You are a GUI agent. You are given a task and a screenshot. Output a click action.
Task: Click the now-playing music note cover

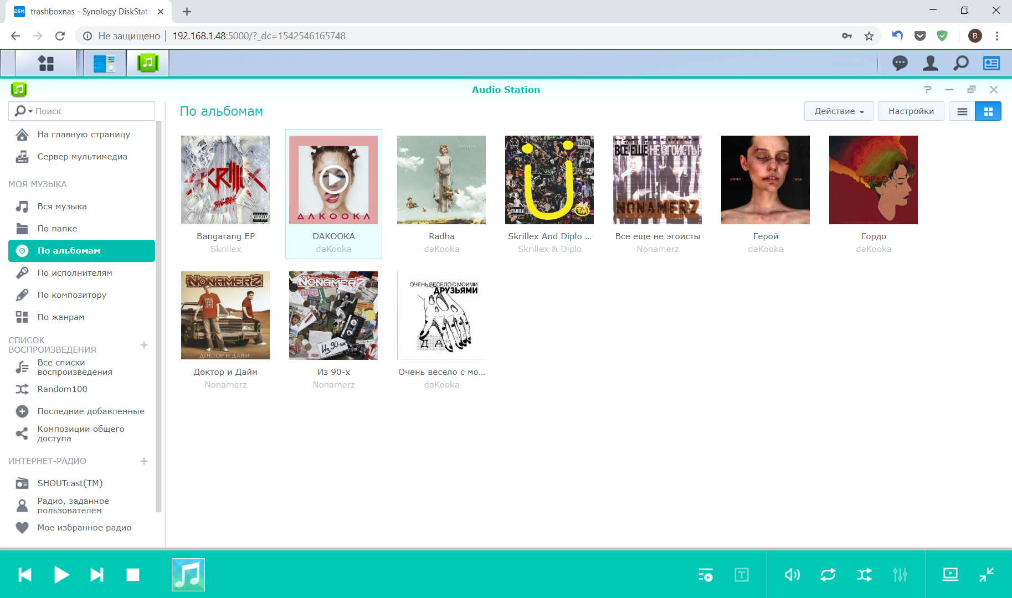click(188, 575)
